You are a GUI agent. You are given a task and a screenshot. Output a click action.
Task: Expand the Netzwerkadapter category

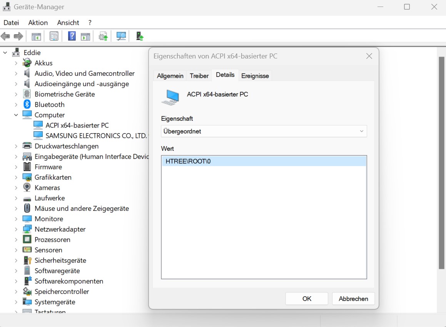(15, 229)
